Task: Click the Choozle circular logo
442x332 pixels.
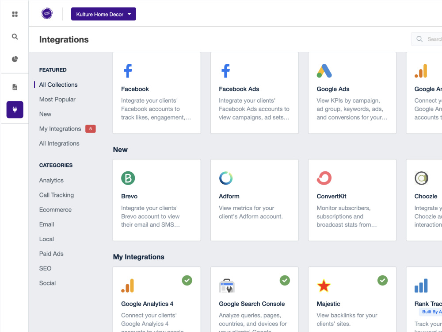Action: pyautogui.click(x=421, y=178)
